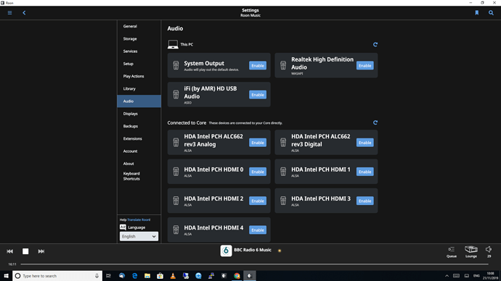Open the Library settings section
Viewport: 501px width, 281px height.
pyautogui.click(x=139, y=88)
